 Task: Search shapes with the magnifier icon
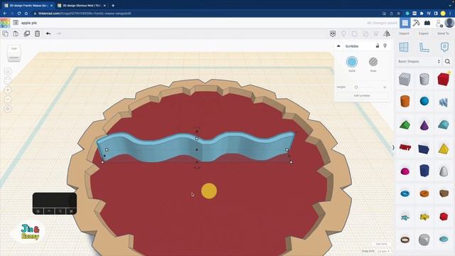click(447, 62)
